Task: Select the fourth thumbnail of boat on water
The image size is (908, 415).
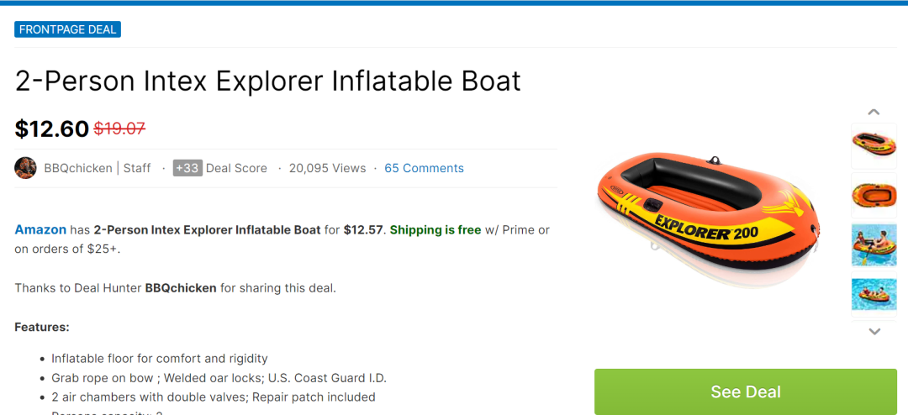Action: coord(874,294)
